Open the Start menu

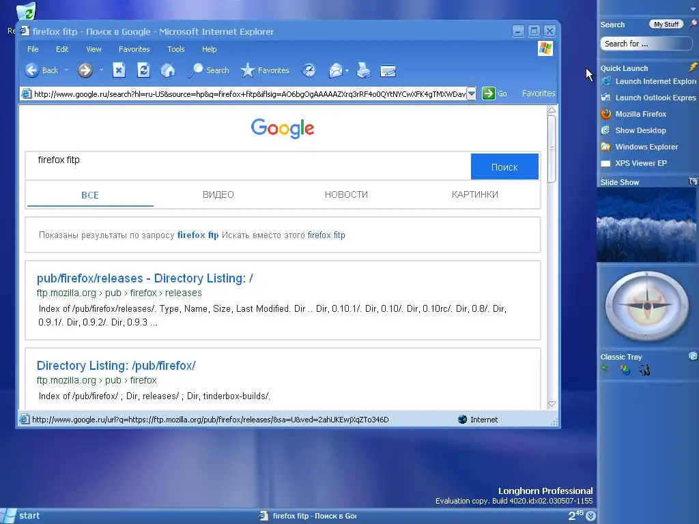point(21,516)
